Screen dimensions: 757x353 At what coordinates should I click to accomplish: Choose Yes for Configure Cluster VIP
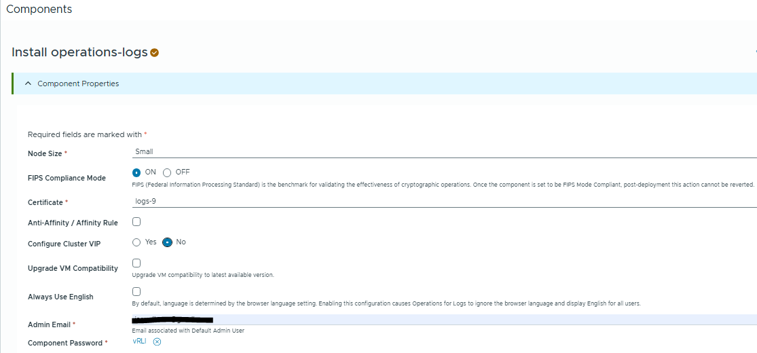point(136,242)
